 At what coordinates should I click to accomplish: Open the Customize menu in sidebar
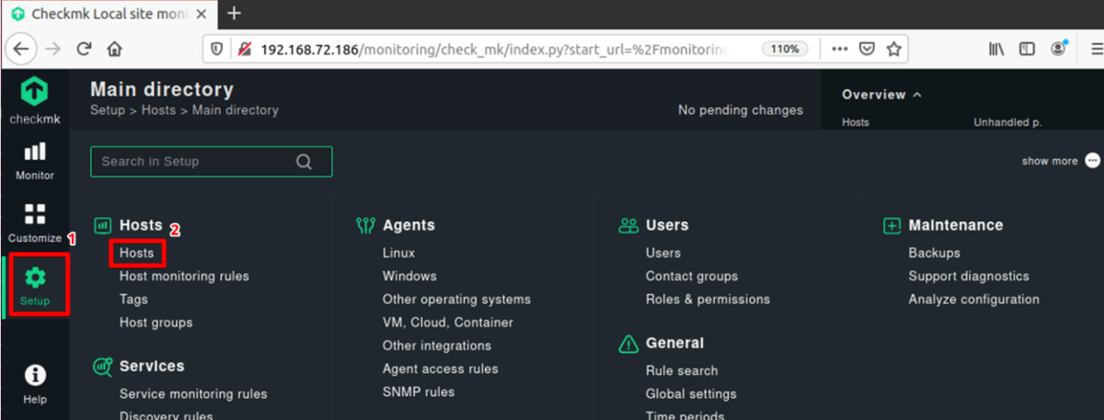coord(34,223)
